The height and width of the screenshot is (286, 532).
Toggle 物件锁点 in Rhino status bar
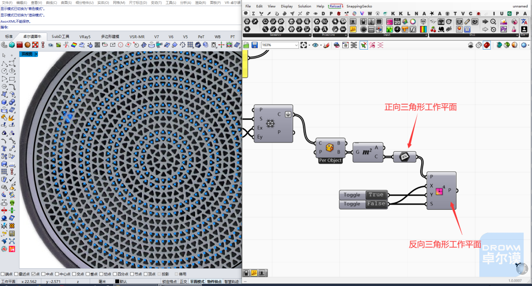pos(214,282)
